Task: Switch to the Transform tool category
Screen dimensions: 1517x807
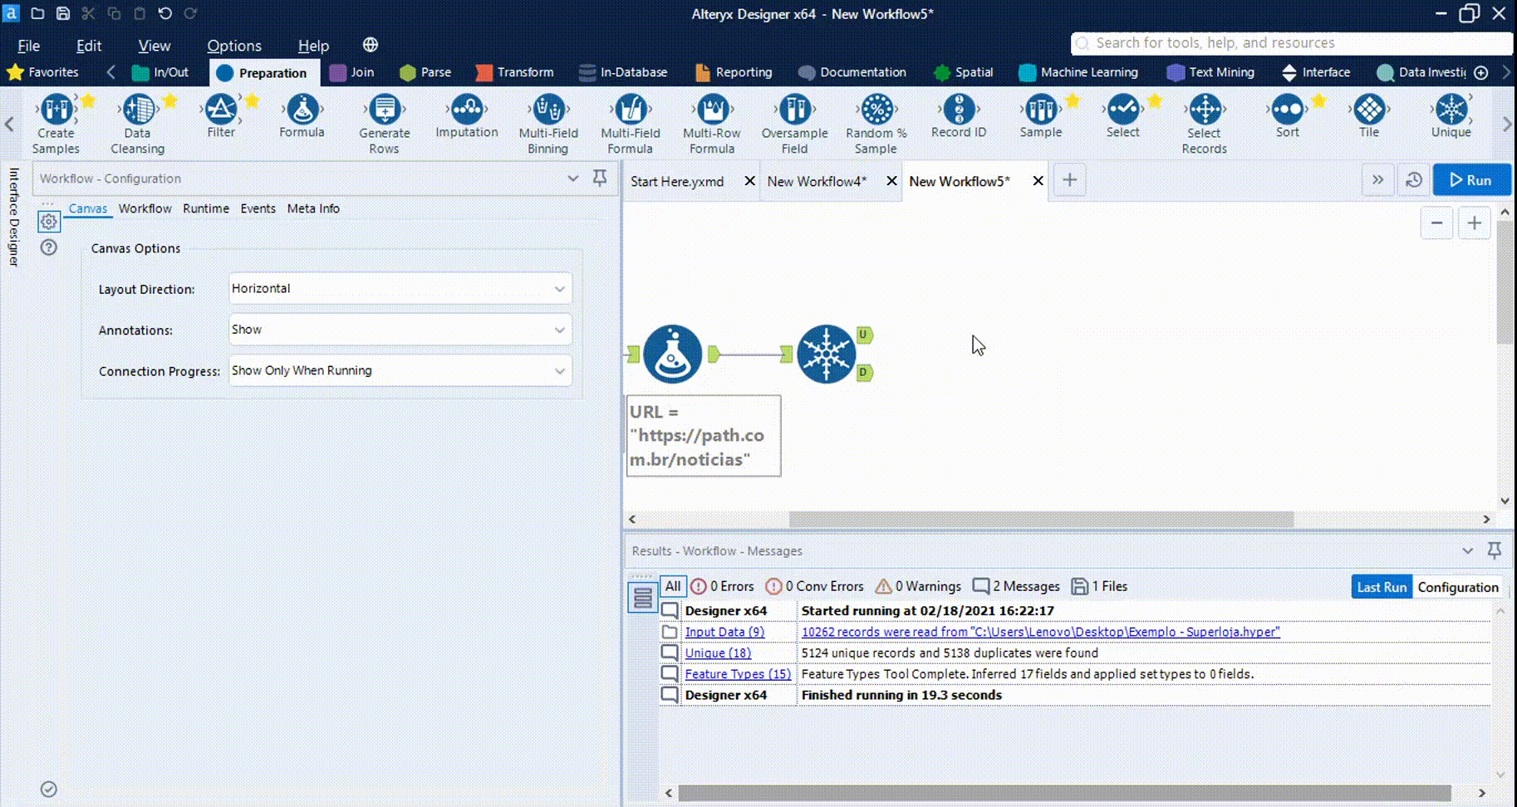Action: click(514, 72)
